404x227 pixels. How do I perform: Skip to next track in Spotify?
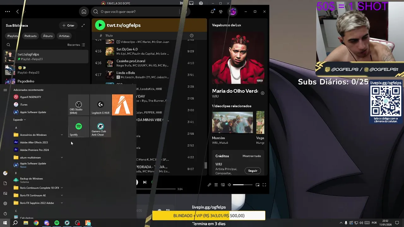tap(145, 182)
